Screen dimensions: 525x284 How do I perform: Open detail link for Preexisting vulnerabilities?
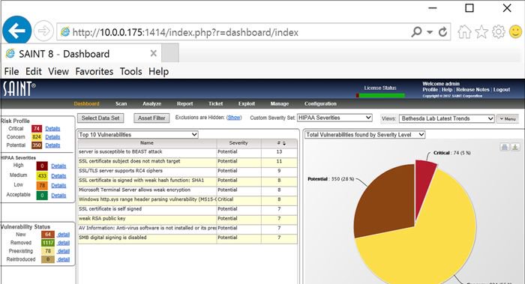(x=63, y=251)
